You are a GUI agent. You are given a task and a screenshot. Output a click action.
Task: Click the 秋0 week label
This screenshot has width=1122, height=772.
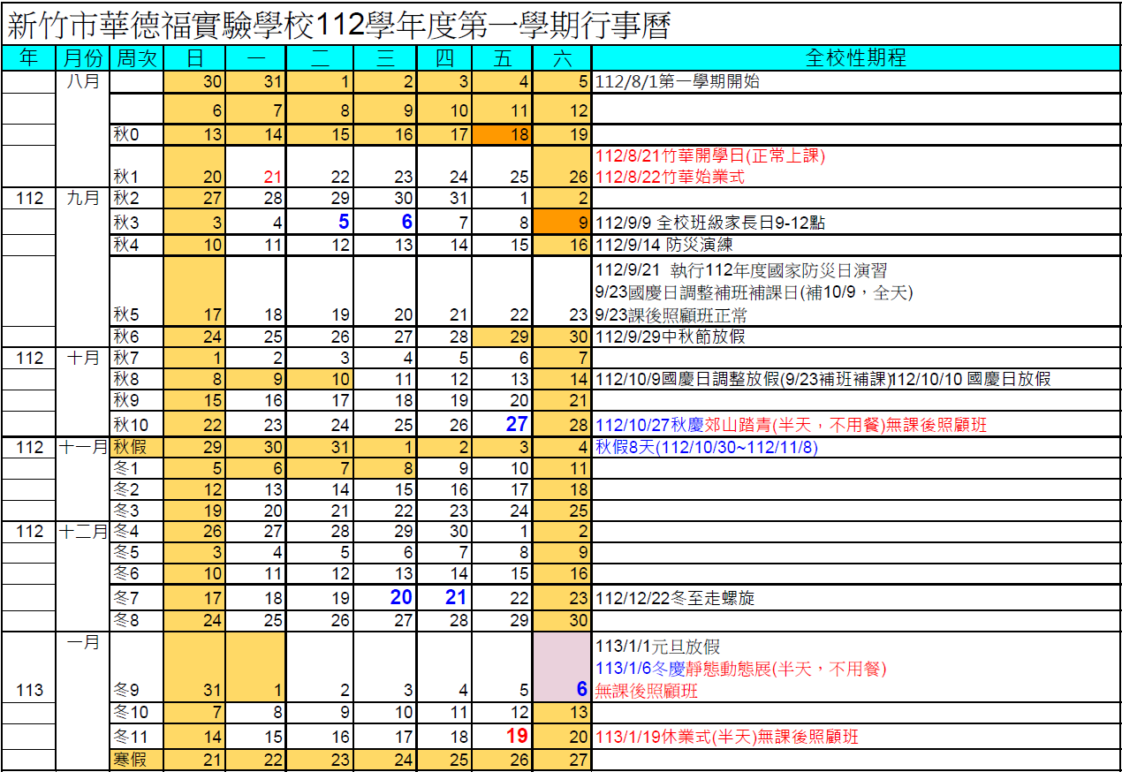click(127, 134)
